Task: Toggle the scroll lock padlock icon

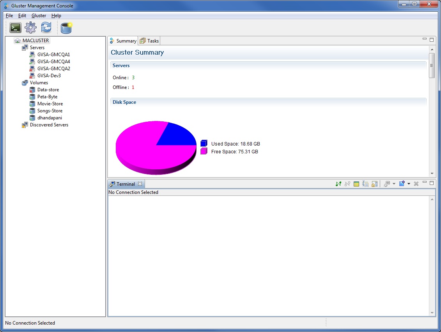Action: point(374,184)
